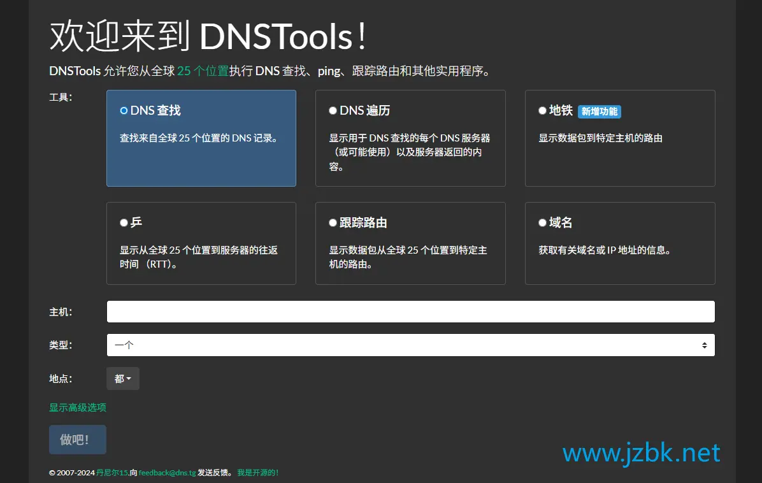
Task: Click the © 2007-2024 copyright text
Action: (x=72, y=473)
